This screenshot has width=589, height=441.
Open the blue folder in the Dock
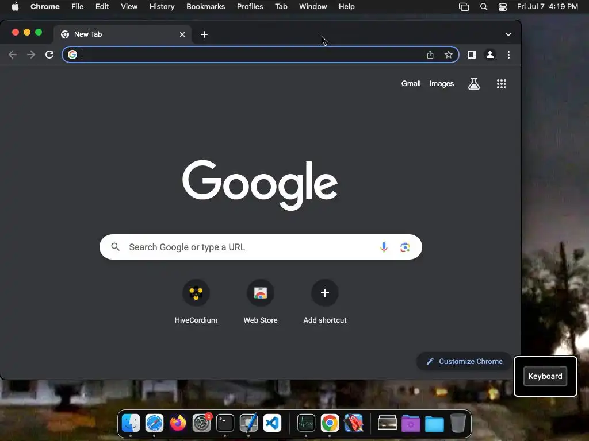click(x=434, y=424)
